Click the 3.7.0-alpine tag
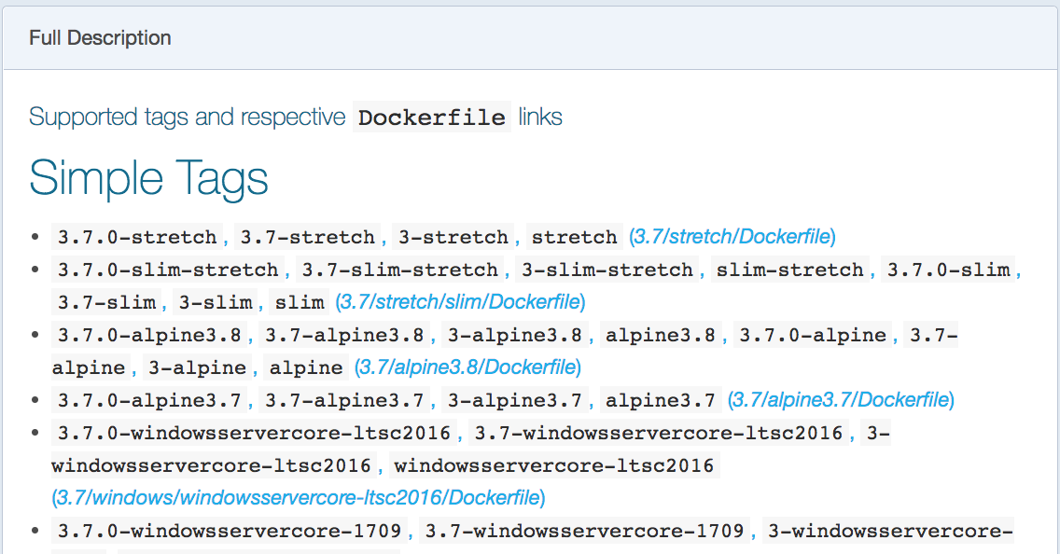This screenshot has width=1060, height=554. pyautogui.click(x=813, y=335)
